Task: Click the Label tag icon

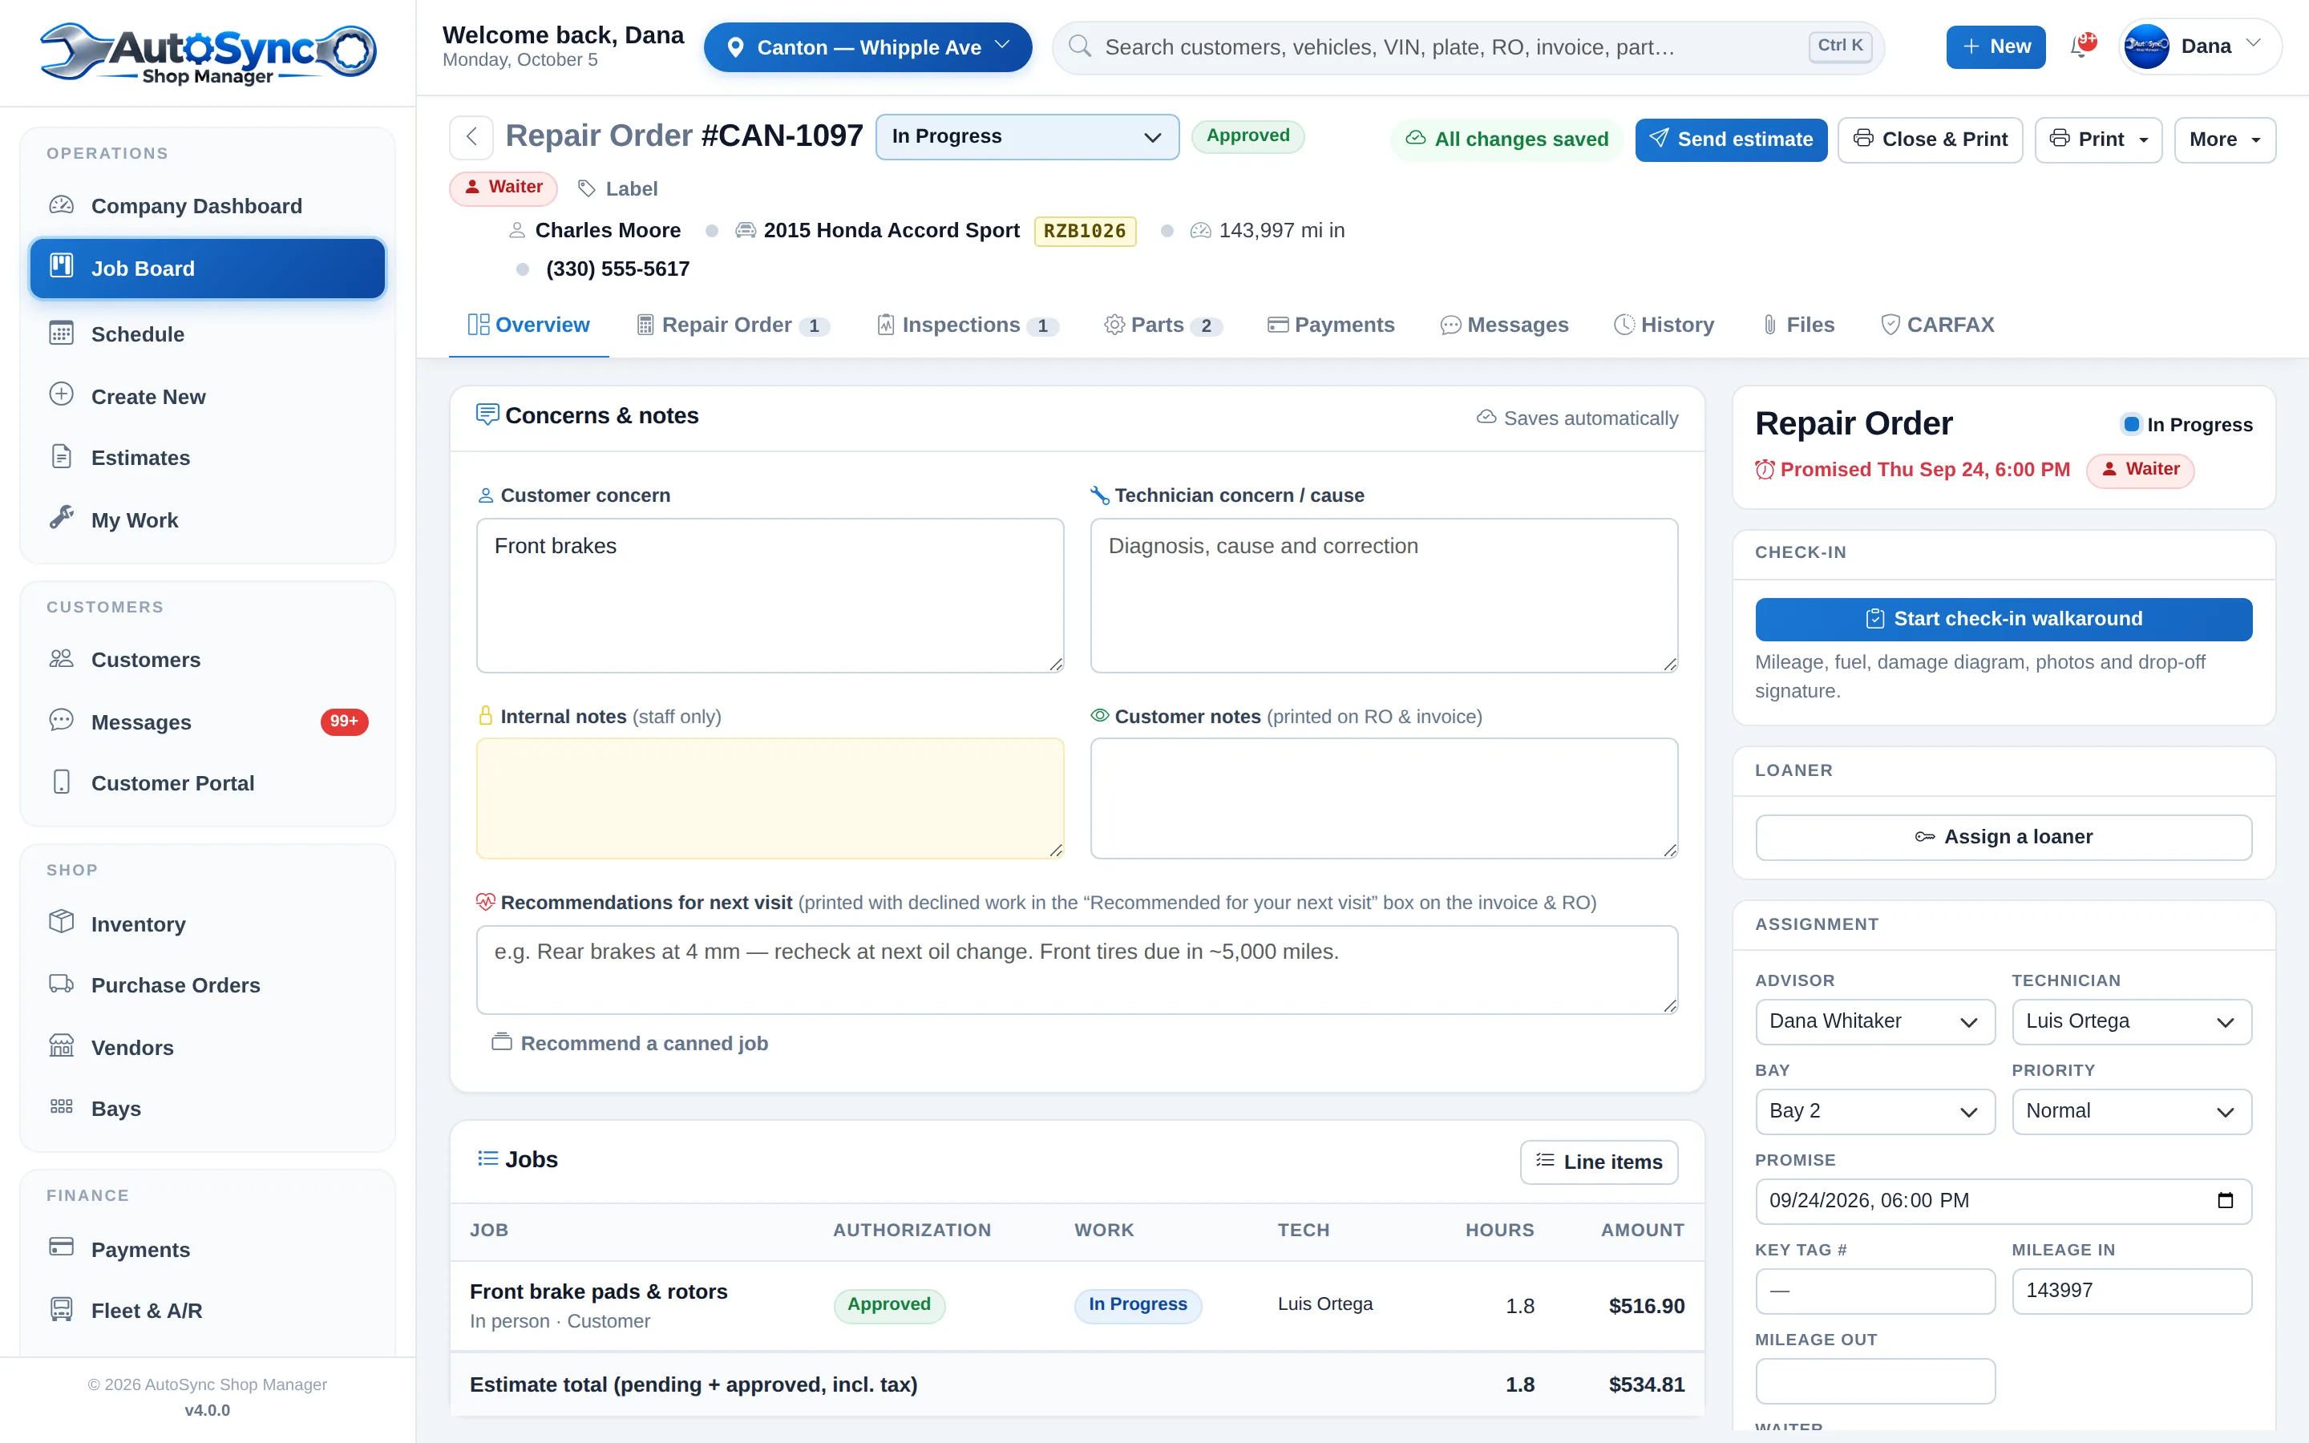Action: (587, 189)
